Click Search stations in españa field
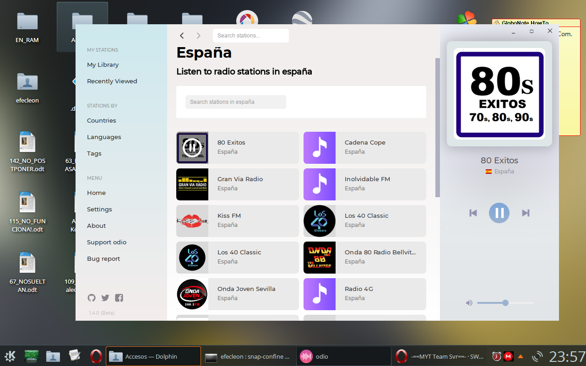 [x=236, y=102]
